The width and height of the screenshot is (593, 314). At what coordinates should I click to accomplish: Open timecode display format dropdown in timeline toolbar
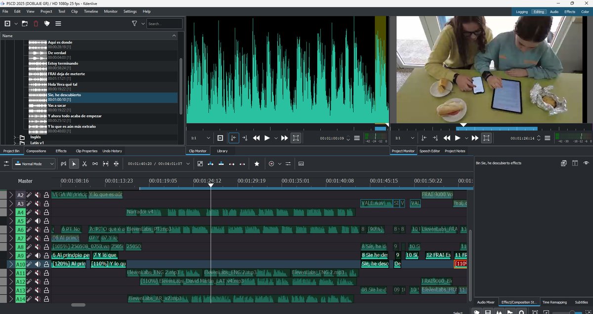coord(188,163)
